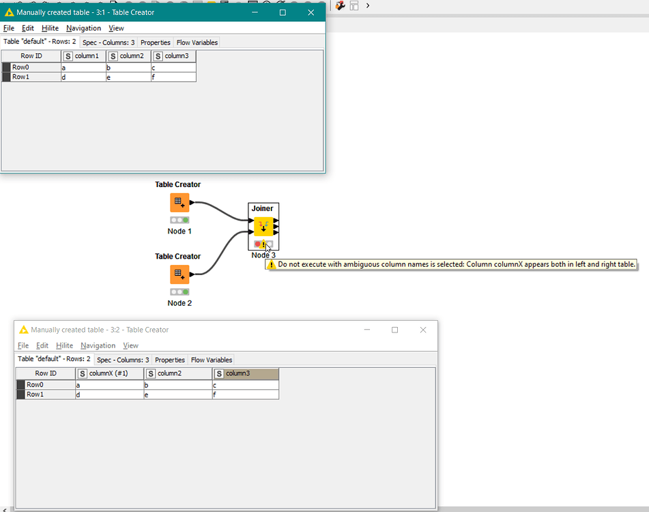Open File menu in the 3:2 window
Viewport: 649px width, 512px height.
click(x=23, y=345)
